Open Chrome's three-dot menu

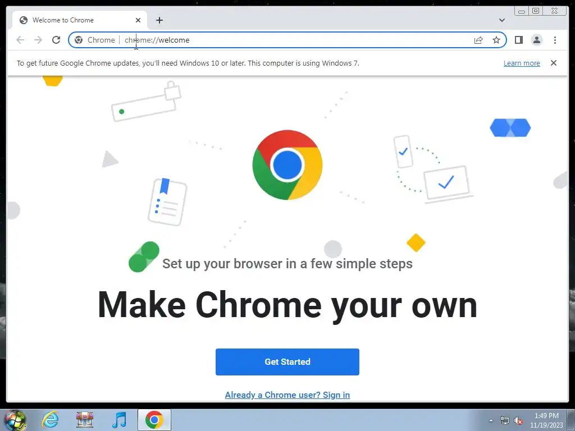pyautogui.click(x=555, y=40)
